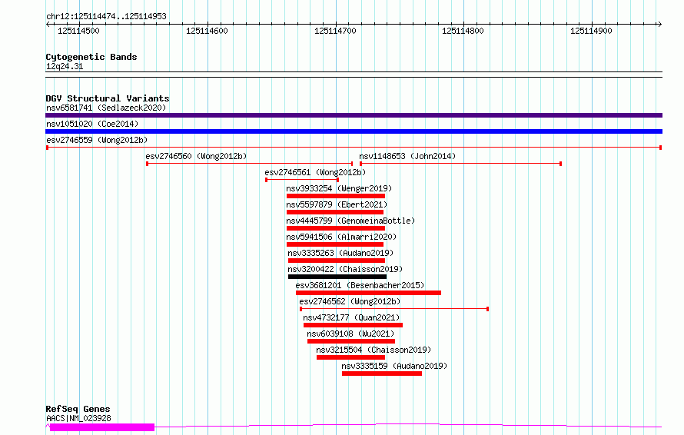Open the top esv2746559 (Wong2012b) variant label
The width and height of the screenshot is (684, 435).
[x=97, y=140]
